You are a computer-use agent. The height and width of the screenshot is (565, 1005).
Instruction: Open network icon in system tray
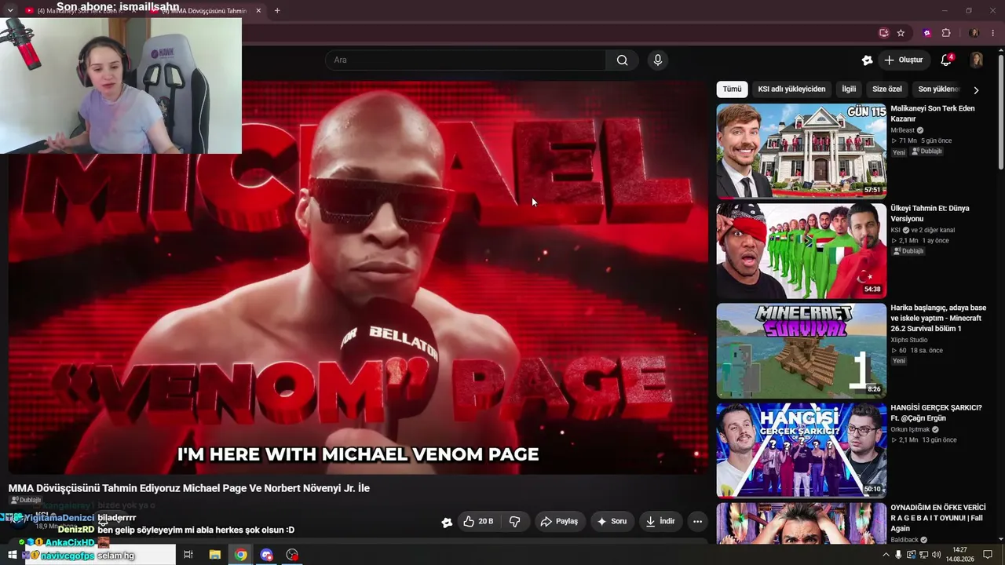coord(923,555)
